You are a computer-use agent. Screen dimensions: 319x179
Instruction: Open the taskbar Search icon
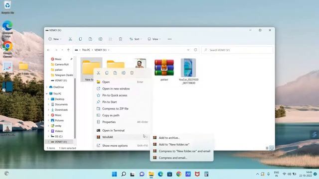tap(124, 174)
